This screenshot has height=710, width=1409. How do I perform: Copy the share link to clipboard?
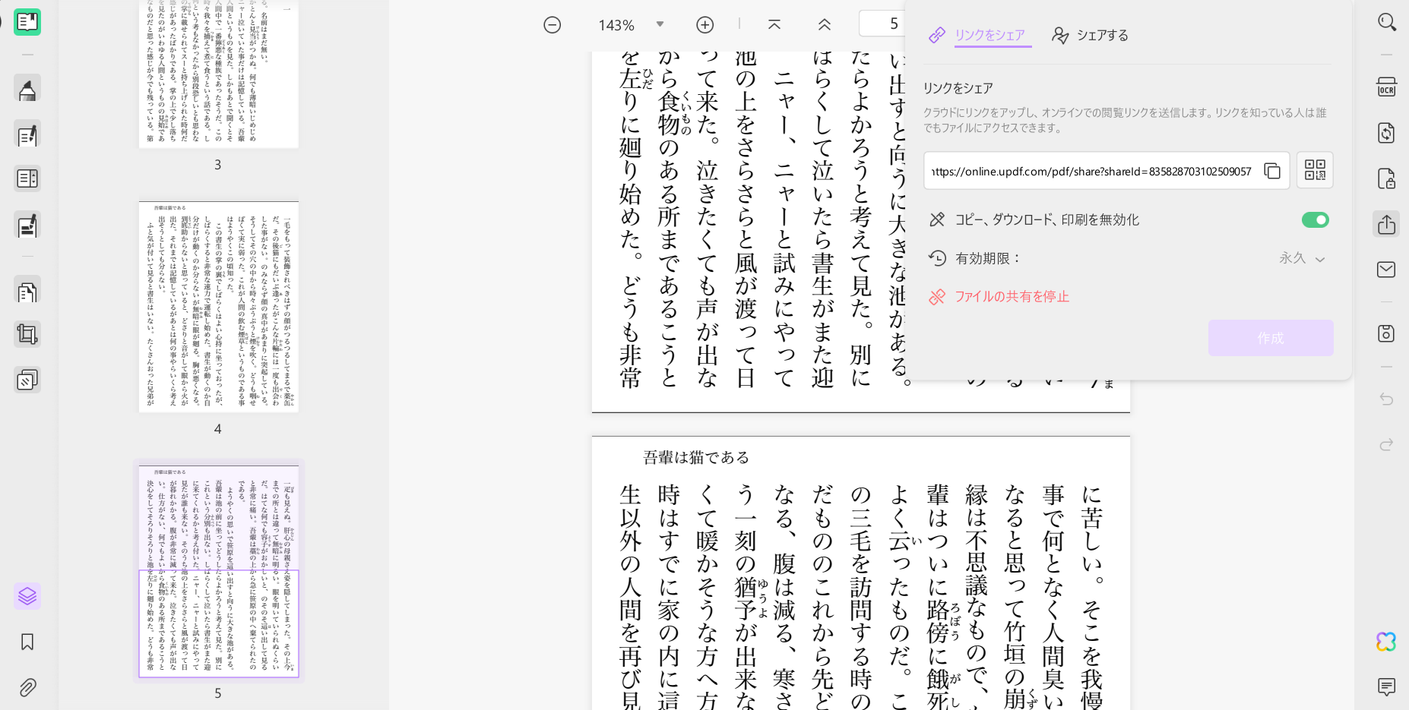(x=1272, y=171)
